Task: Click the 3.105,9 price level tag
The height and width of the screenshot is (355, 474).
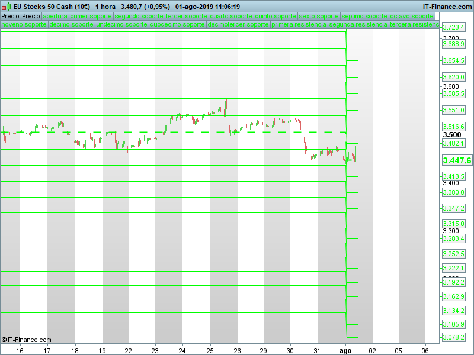Action: (453, 324)
